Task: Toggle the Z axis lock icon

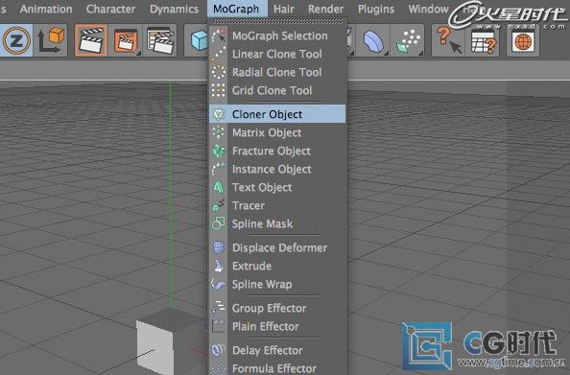Action: coord(16,40)
